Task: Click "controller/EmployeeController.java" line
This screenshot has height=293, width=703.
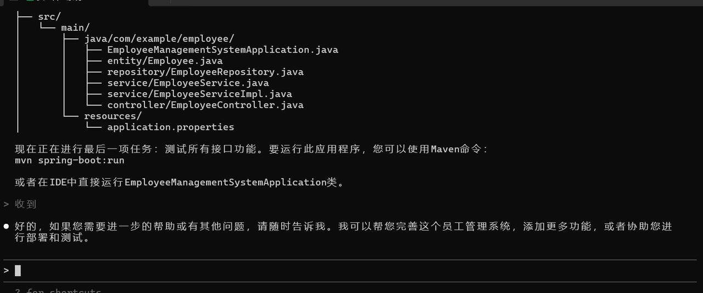Action: pos(205,105)
